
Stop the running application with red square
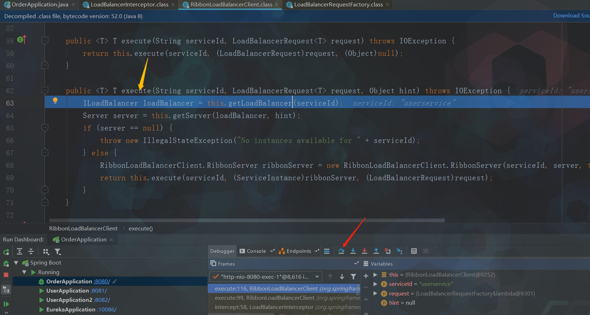pos(6,275)
